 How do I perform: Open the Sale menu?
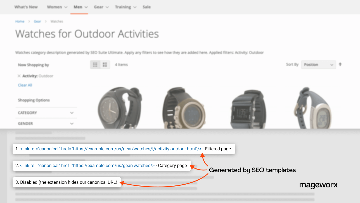point(146,7)
